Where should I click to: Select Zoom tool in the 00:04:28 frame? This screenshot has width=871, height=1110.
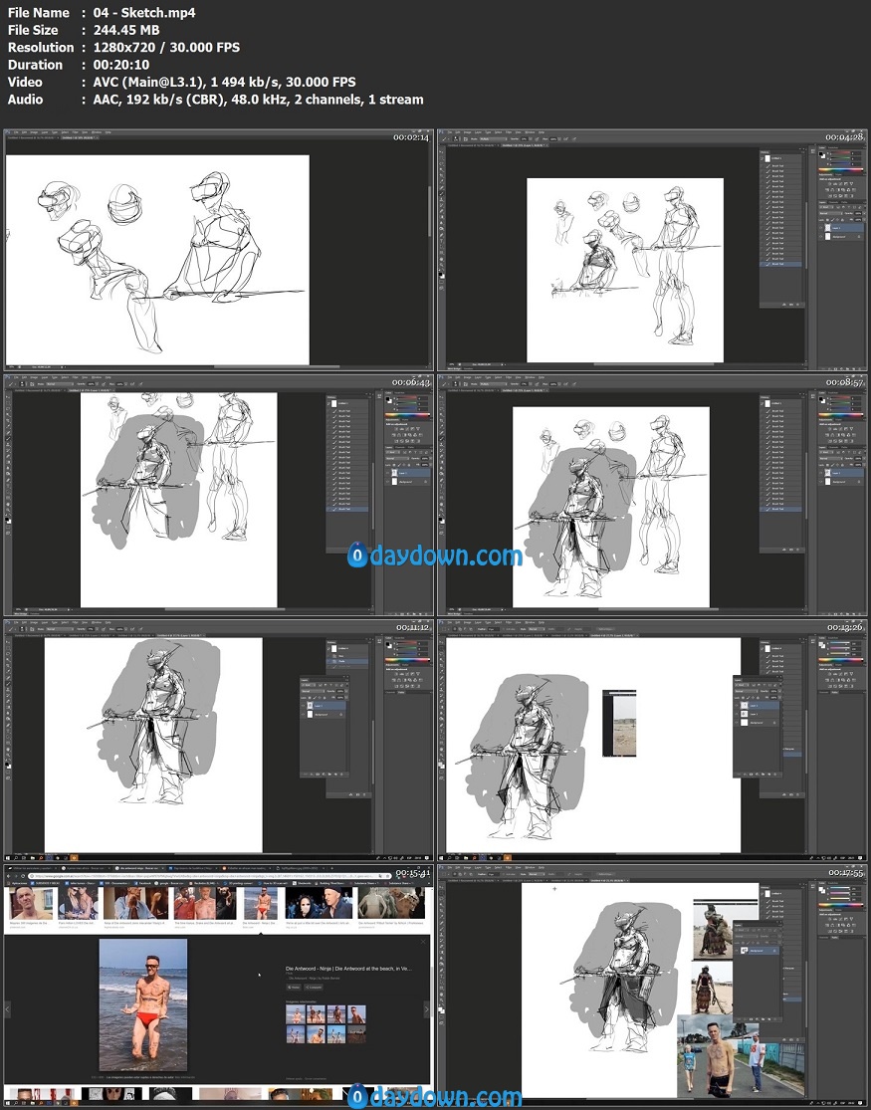442,265
